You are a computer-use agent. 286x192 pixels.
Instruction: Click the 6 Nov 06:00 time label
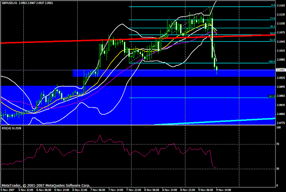(44, 190)
